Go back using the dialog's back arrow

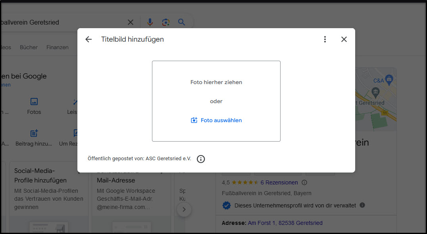88,39
